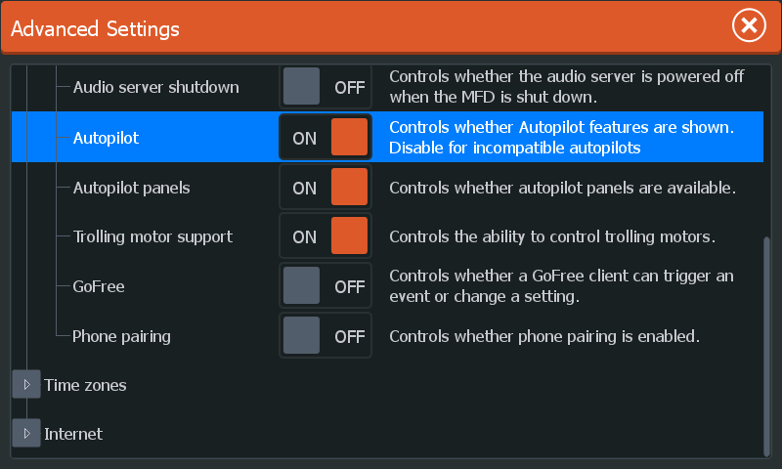Click the Internet label
The image size is (782, 469).
(73, 434)
